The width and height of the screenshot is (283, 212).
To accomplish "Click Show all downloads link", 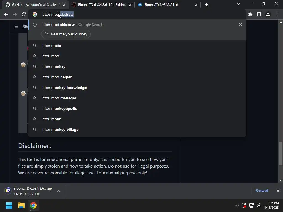I will (x=262, y=191).
